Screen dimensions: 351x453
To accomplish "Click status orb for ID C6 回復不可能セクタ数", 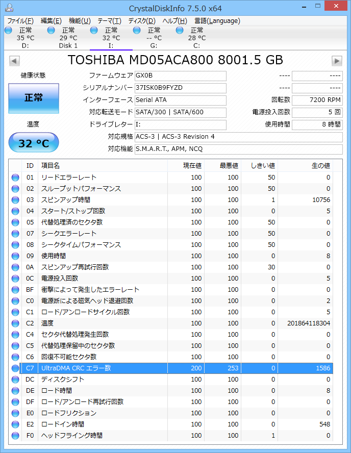I will pos(15,357).
